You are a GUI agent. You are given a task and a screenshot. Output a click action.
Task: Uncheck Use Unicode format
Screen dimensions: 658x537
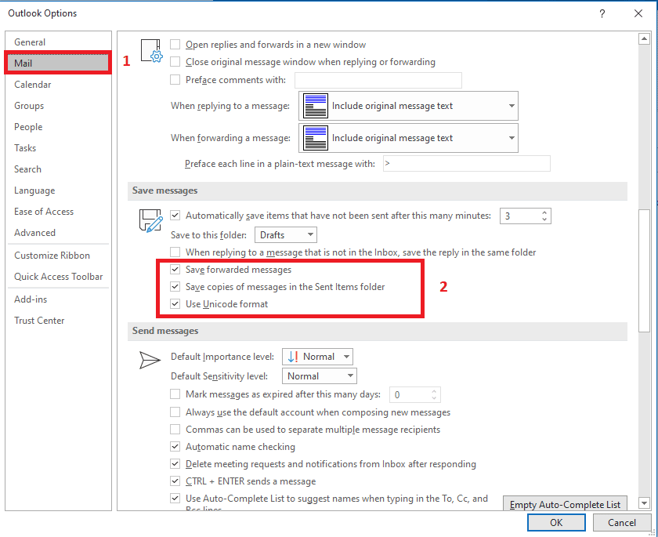coord(175,304)
